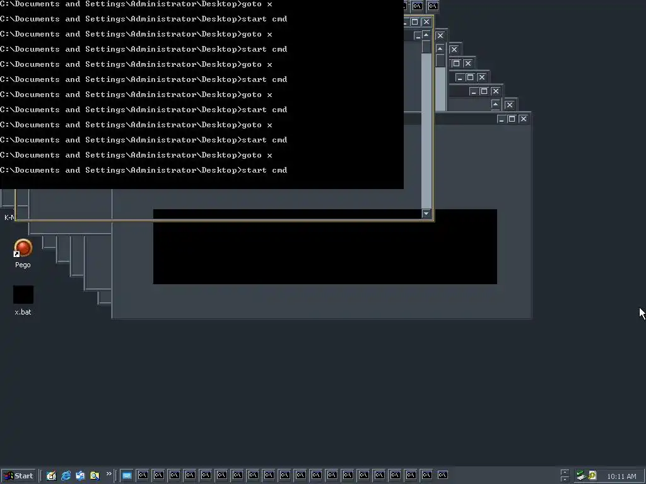Click the rightmost cmd icon at the top edge
The height and width of the screenshot is (484, 646).
pyautogui.click(x=433, y=6)
